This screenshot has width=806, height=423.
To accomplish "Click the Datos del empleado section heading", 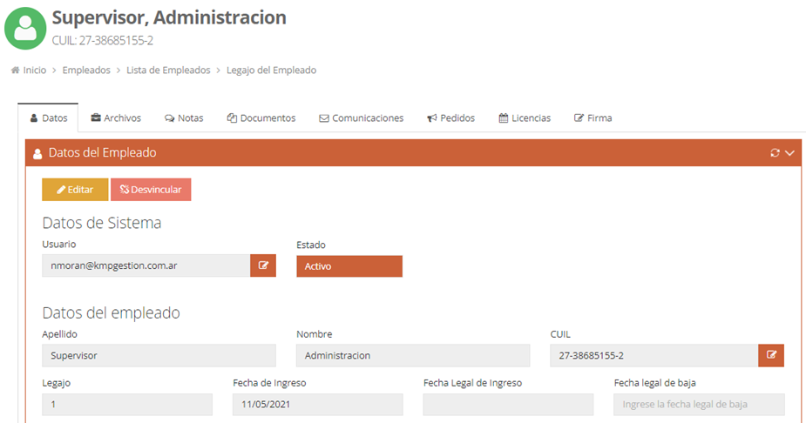I will 111,312.
